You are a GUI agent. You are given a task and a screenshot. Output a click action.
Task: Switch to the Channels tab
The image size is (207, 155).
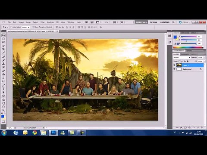(185, 54)
